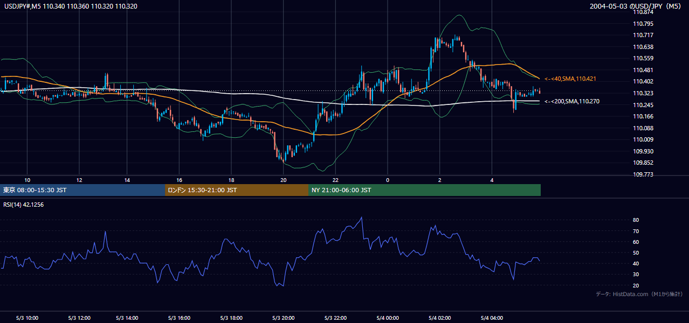The width and height of the screenshot is (689, 323).
Task: Click the 5/4 02:00 date-time label
Action: coord(439,318)
